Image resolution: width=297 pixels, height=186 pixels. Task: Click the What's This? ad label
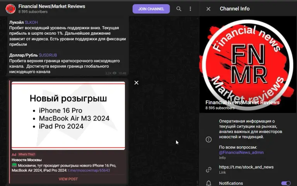click(x=27, y=154)
